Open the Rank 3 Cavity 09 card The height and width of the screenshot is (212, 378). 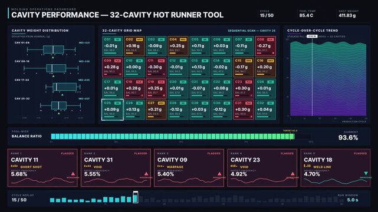[189, 168]
